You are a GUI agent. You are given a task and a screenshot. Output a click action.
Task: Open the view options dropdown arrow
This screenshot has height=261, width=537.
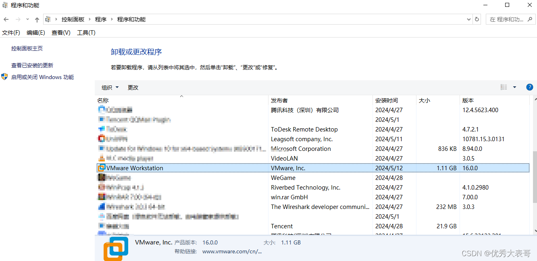514,87
